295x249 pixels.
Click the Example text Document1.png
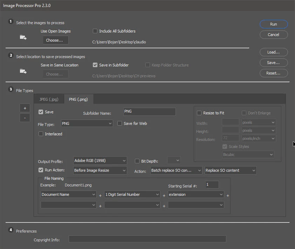pos(78,185)
